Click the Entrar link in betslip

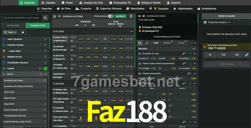coord(211,48)
